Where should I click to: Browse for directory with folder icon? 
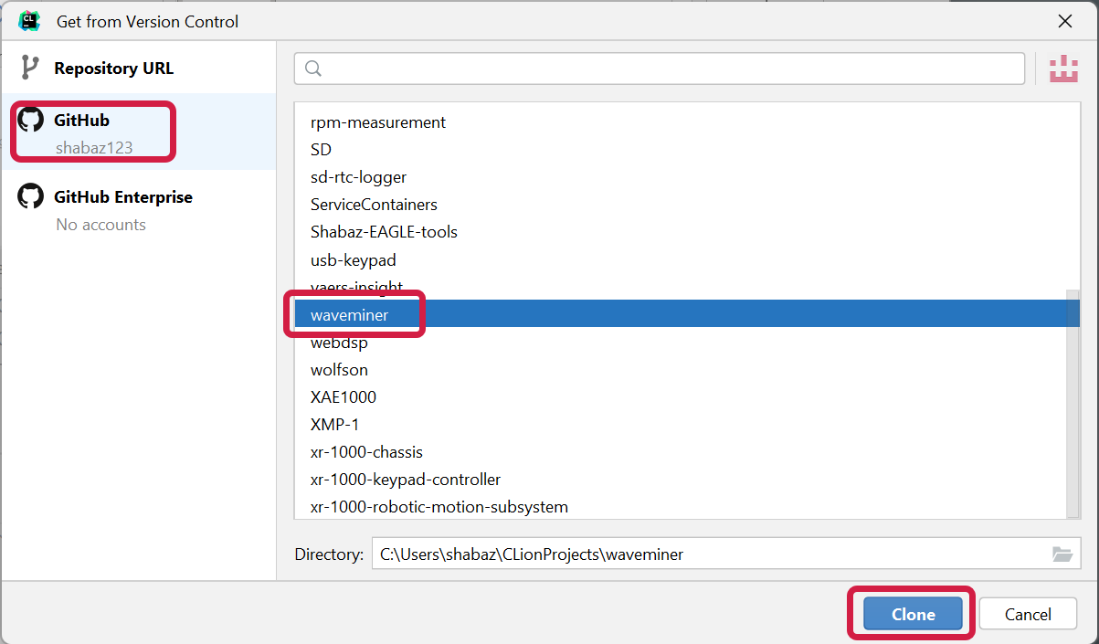tap(1061, 554)
